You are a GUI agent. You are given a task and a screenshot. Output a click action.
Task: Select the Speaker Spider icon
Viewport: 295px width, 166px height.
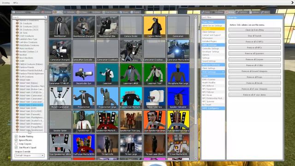(x=60, y=121)
